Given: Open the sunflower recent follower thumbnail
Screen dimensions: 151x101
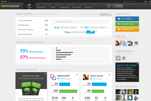Looking at the screenshot, I should (x=130, y=92).
